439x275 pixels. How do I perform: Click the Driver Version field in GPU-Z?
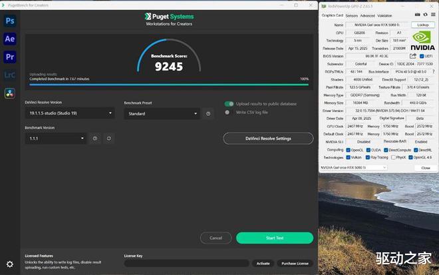point(390,111)
